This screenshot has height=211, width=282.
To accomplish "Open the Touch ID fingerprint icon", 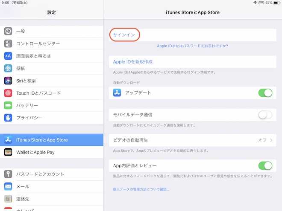I will [8, 93].
